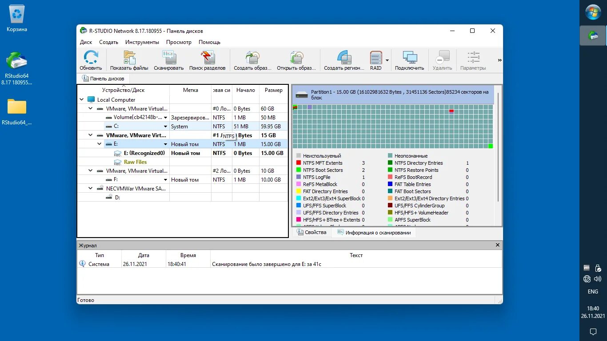
Task: Click Partition1 header disk icon
Action: [302, 95]
